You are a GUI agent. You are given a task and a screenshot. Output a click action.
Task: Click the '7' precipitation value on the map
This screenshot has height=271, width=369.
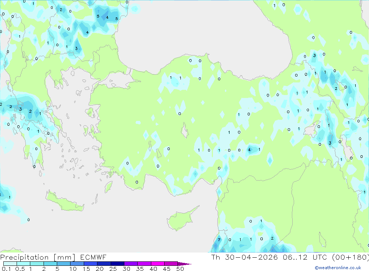point(219,240)
